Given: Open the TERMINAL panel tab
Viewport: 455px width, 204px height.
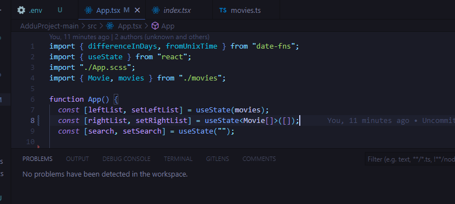Looking at the screenshot, I should click(178, 159).
